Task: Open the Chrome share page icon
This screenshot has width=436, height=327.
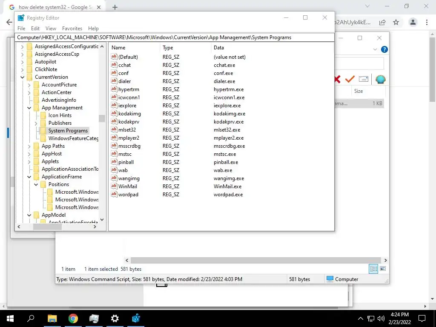Action: [382, 22]
